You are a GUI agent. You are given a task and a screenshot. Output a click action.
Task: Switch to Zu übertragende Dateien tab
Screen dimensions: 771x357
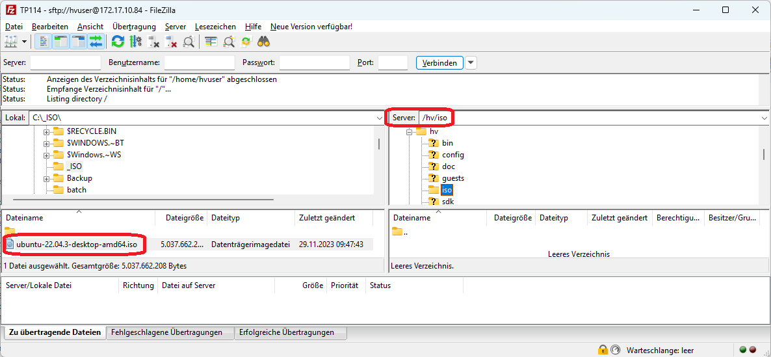[x=55, y=332]
